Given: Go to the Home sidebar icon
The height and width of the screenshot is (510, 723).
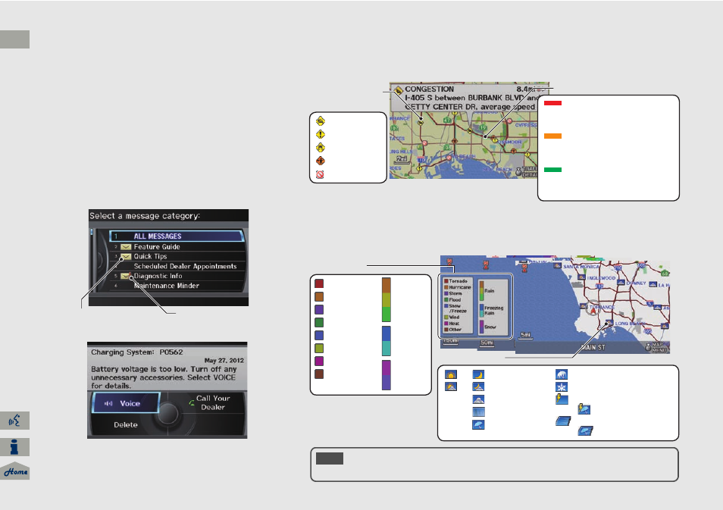Looking at the screenshot, I should pos(14,471).
